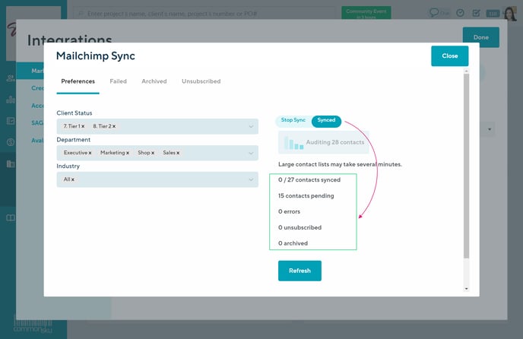This screenshot has width=523, height=339.
Task: Expand the Client Status dropdown
Action: pyautogui.click(x=251, y=126)
